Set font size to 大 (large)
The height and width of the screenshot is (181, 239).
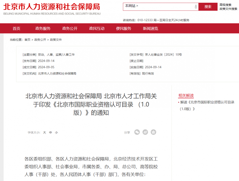point(44,132)
